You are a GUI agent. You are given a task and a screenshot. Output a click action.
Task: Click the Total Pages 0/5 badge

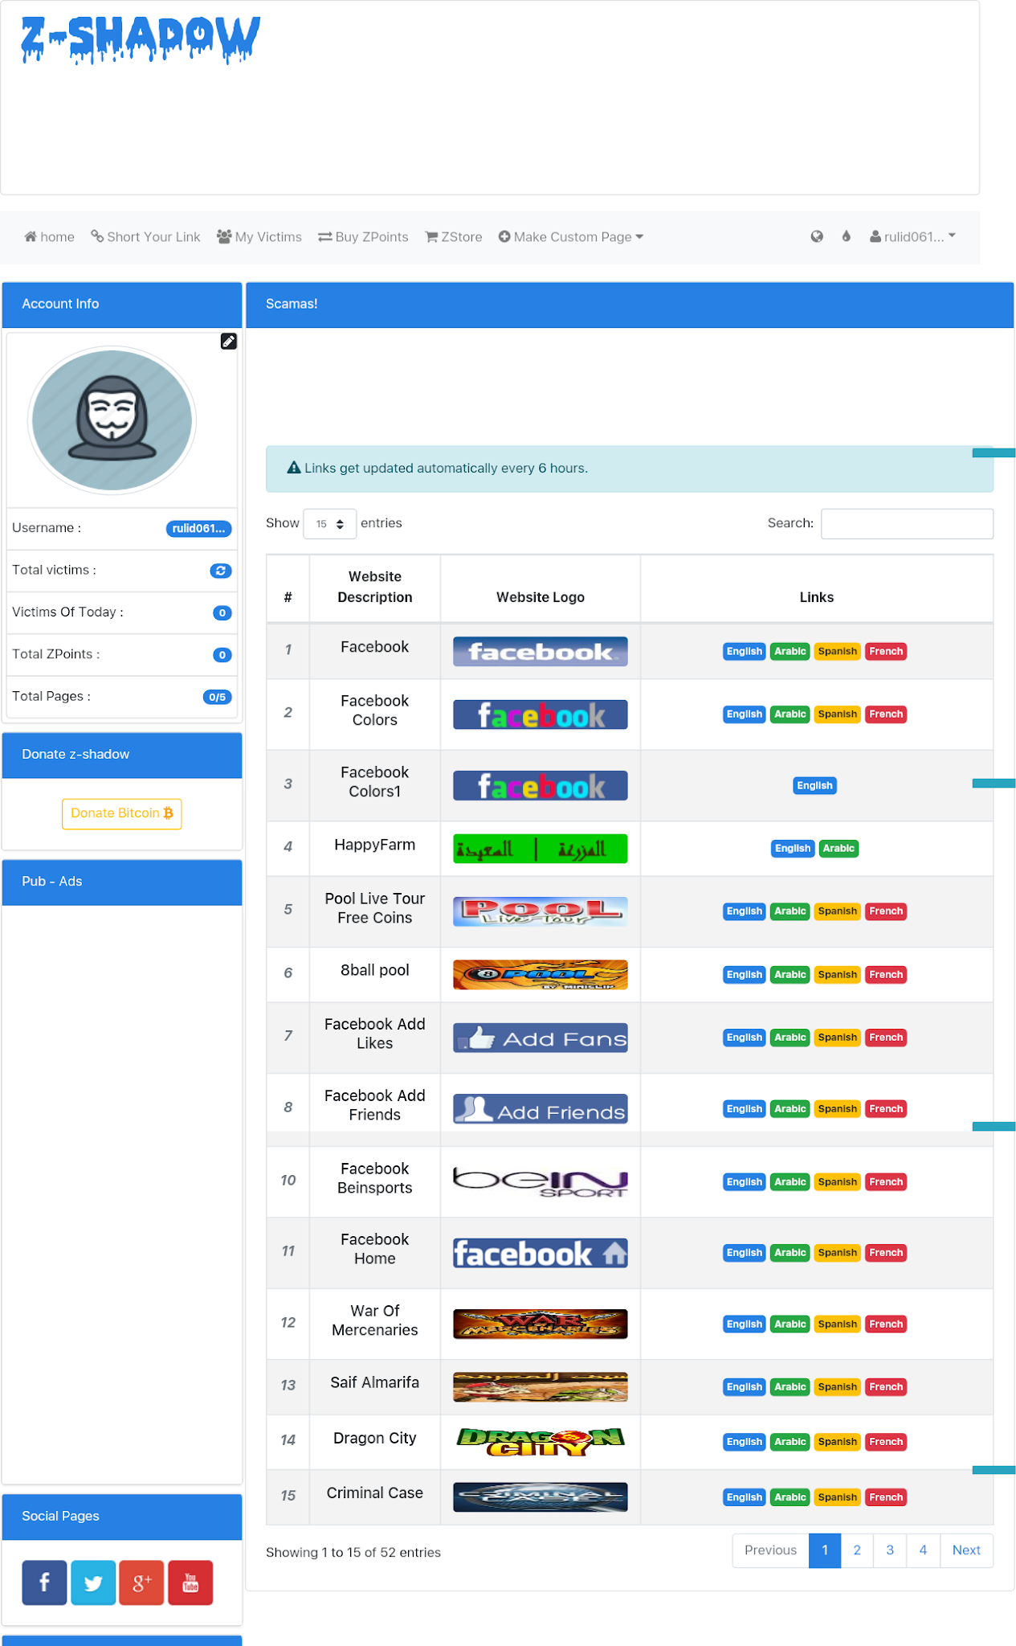(217, 698)
